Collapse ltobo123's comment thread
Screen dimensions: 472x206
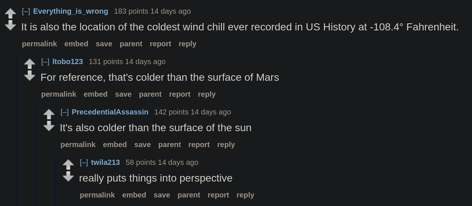click(x=45, y=62)
